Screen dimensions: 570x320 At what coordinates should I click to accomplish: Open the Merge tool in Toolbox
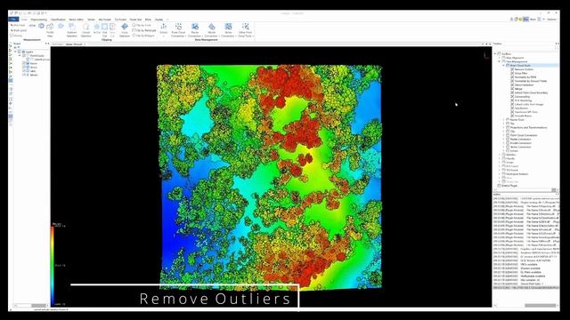(x=518, y=89)
